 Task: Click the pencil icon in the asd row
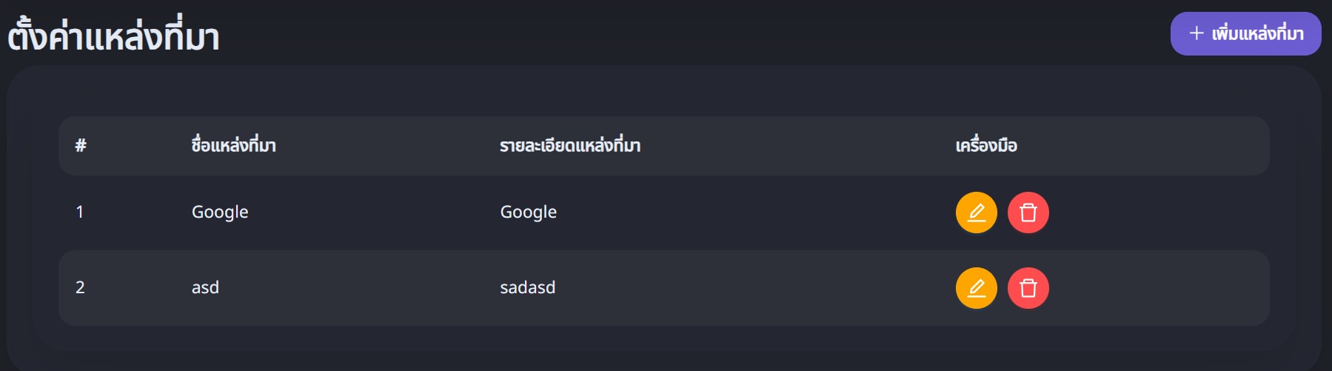pos(976,288)
